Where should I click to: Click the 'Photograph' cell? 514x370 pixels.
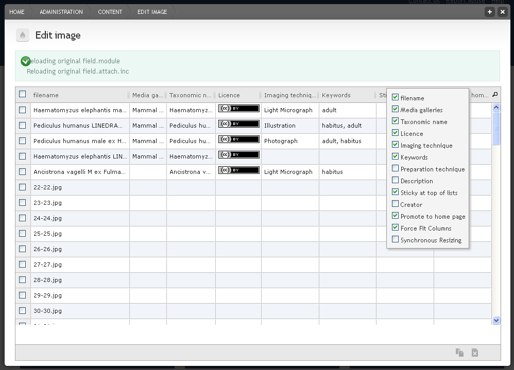pyautogui.click(x=290, y=141)
